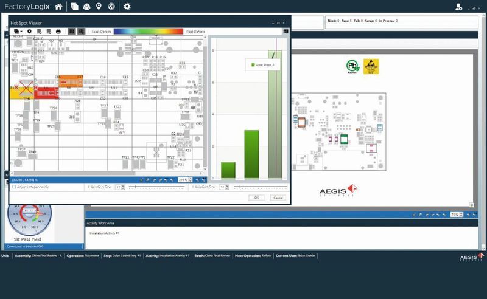
Task: Click the Assembly: China Final Review - A entry
Action: click(38, 256)
